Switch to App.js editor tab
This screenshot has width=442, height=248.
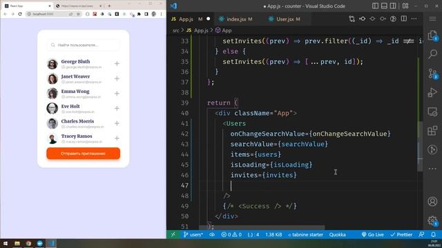[191, 19]
